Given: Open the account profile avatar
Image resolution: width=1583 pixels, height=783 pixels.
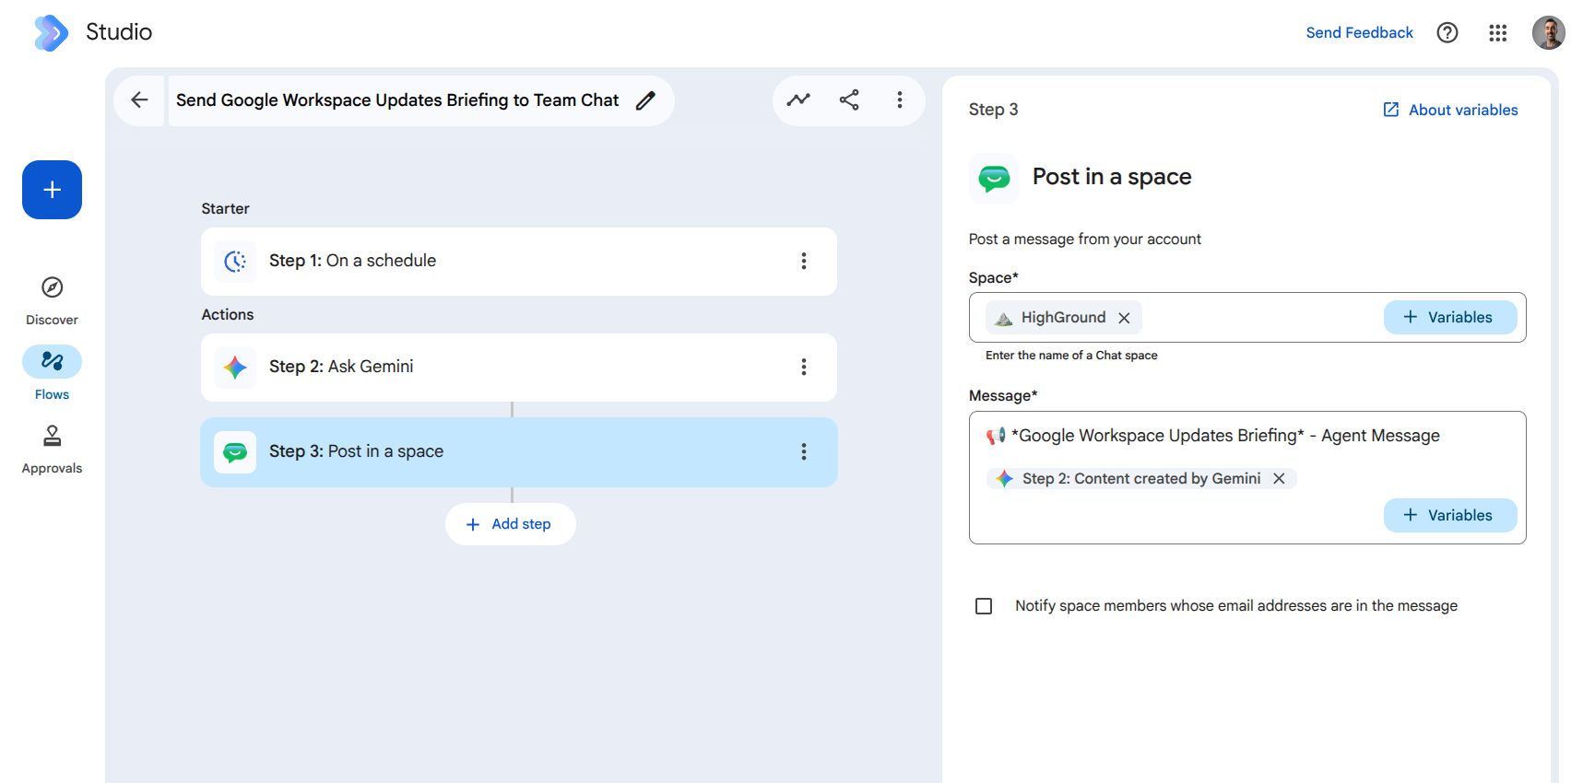Looking at the screenshot, I should point(1549,33).
